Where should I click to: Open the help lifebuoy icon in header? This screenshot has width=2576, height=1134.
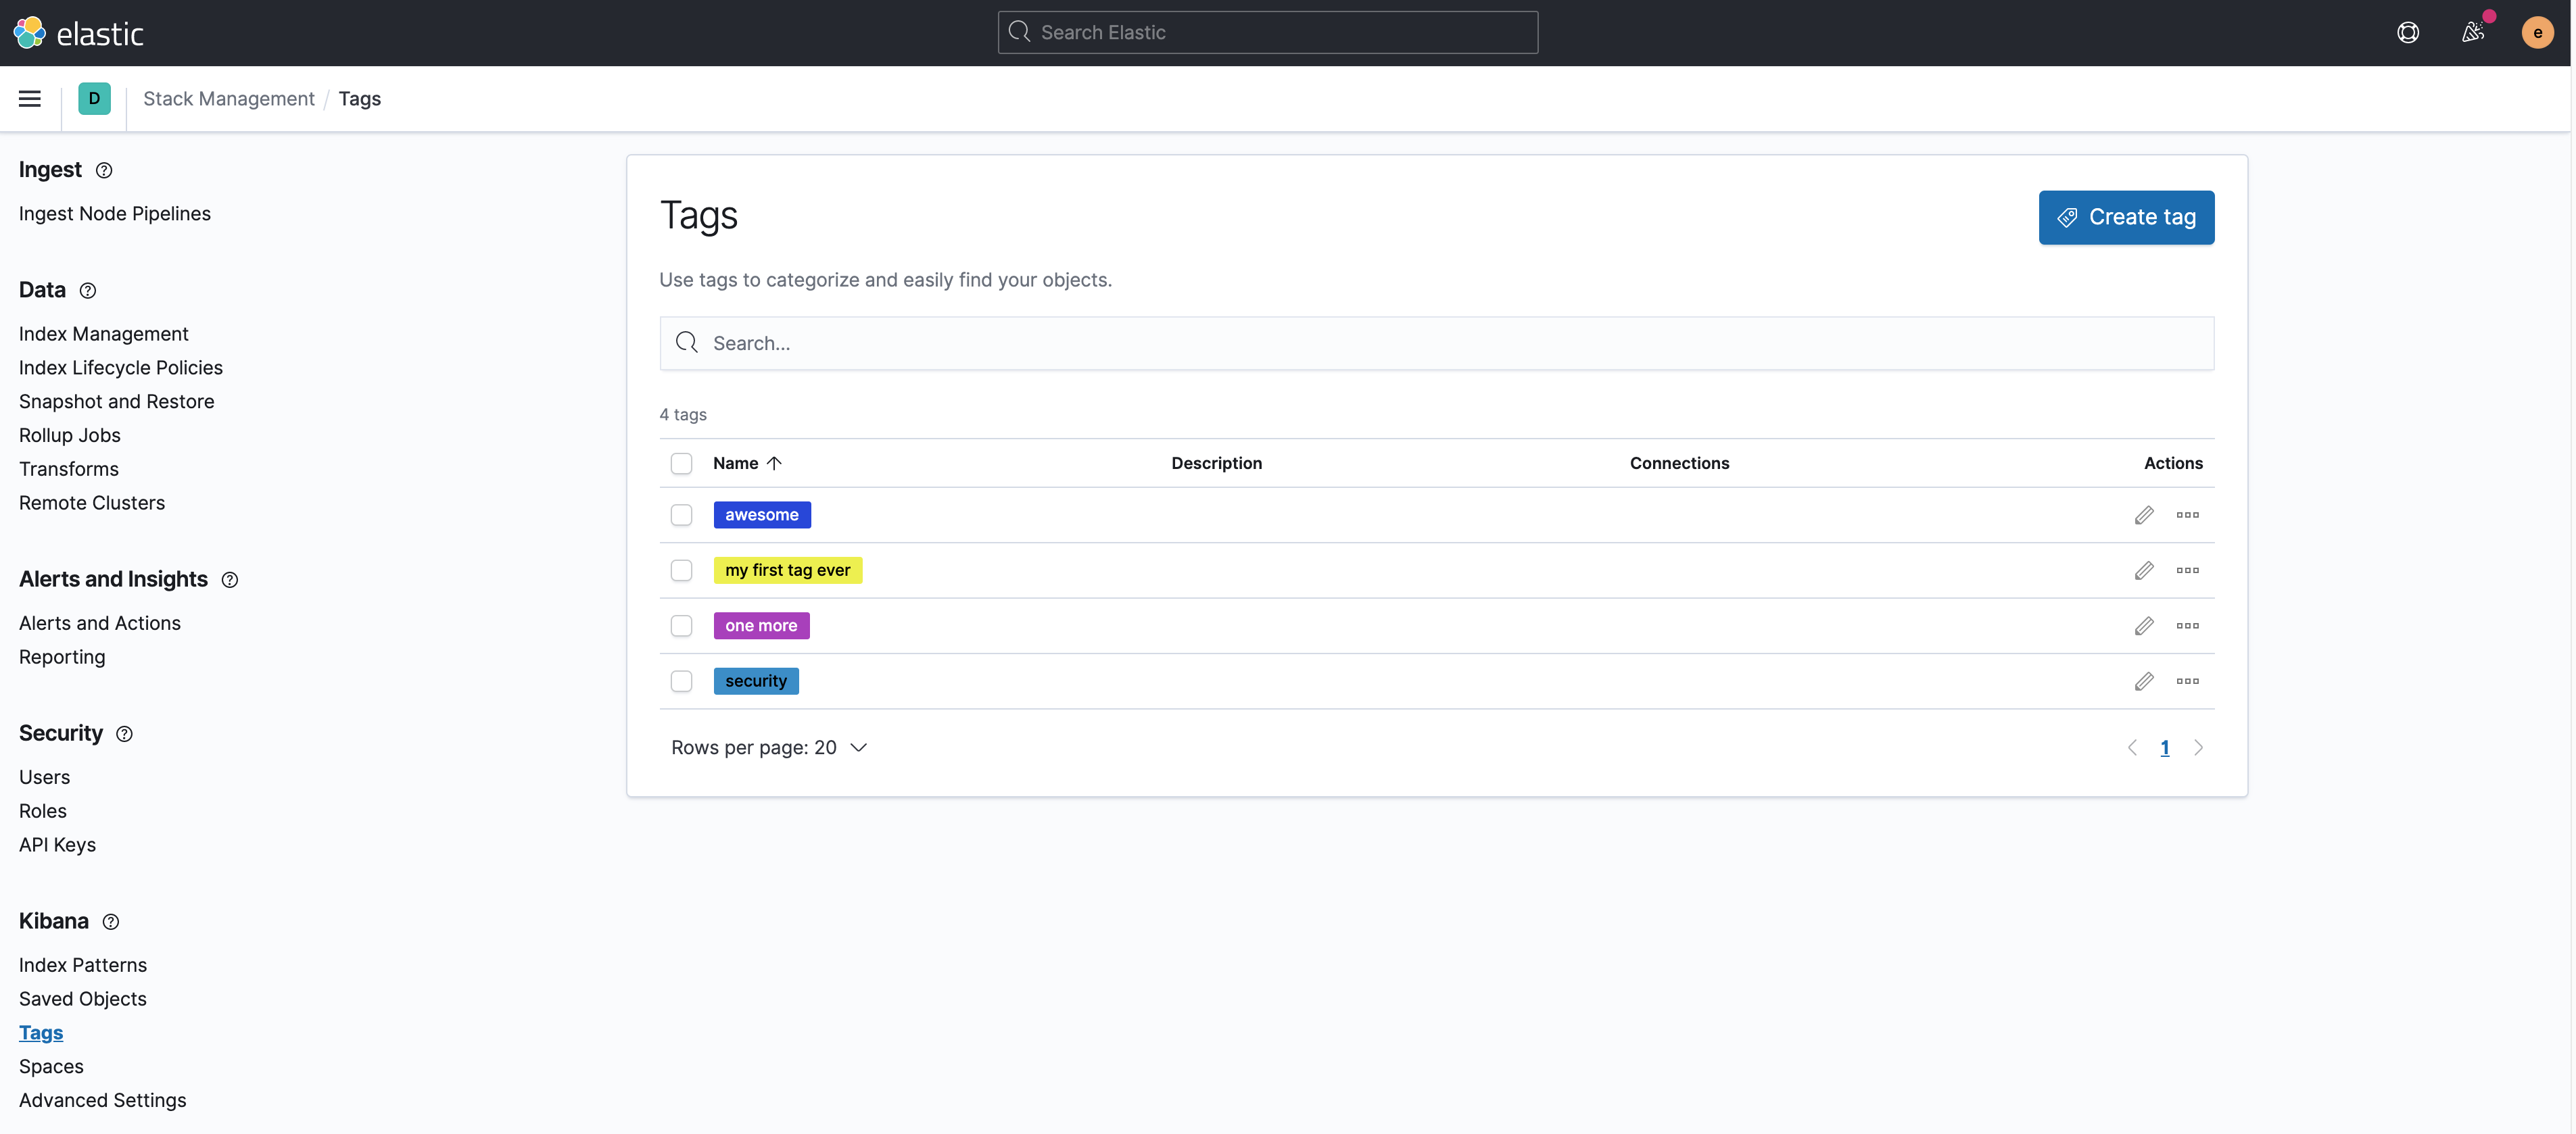(x=2408, y=33)
